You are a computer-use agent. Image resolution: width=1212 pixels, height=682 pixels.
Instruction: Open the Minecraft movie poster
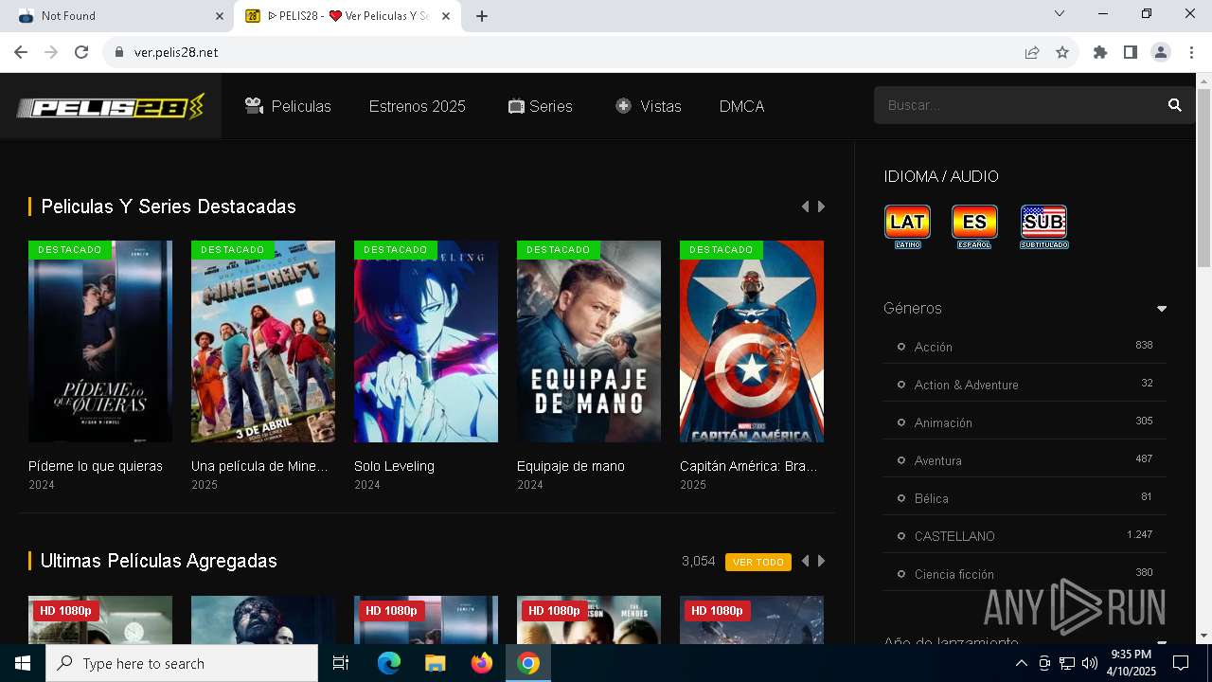click(263, 341)
